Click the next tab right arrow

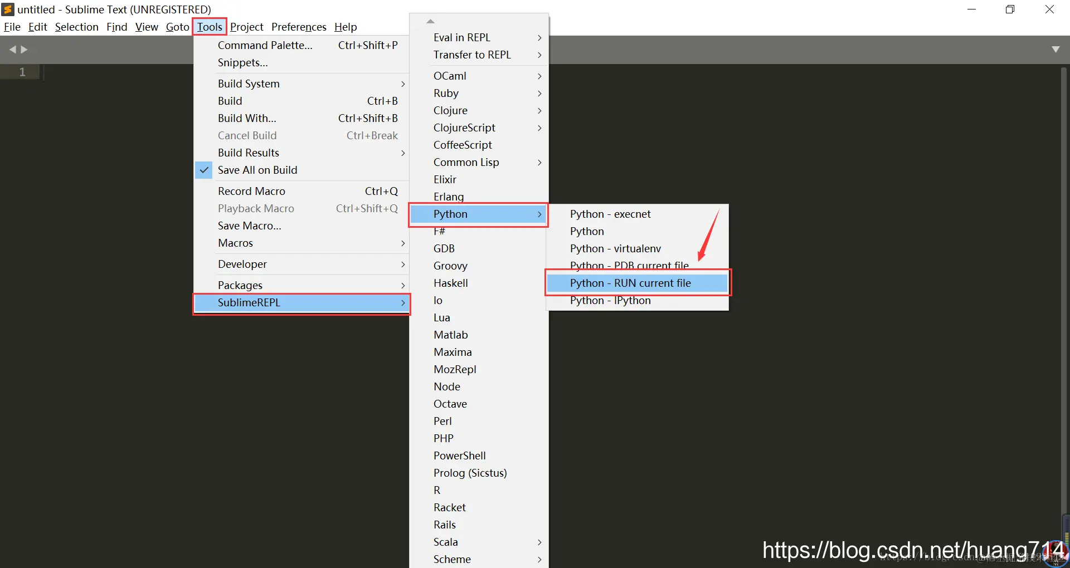click(24, 50)
